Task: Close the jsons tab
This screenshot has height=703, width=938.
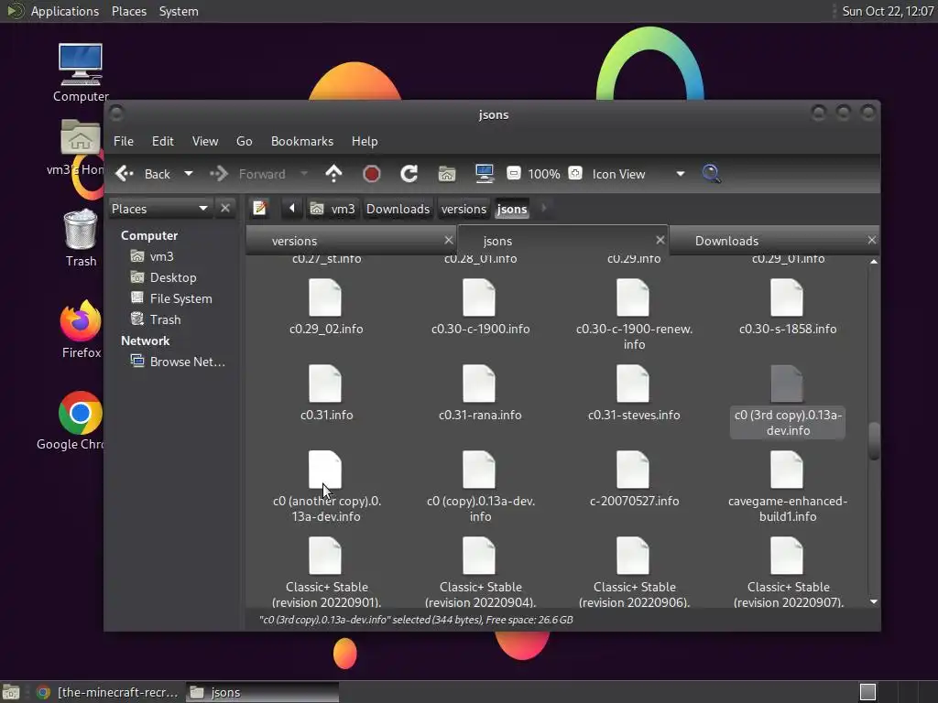Action: pyautogui.click(x=660, y=240)
